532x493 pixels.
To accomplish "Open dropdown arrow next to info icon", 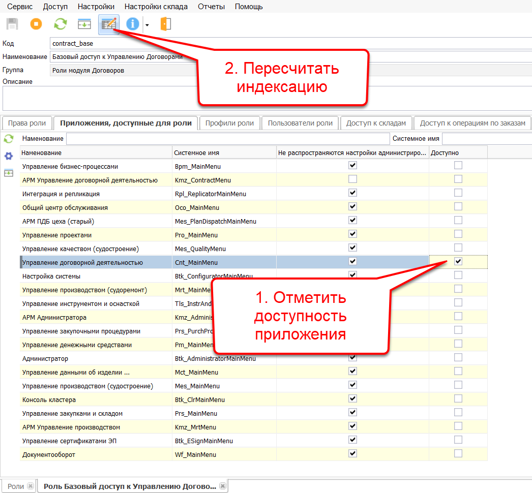I will coord(147,24).
